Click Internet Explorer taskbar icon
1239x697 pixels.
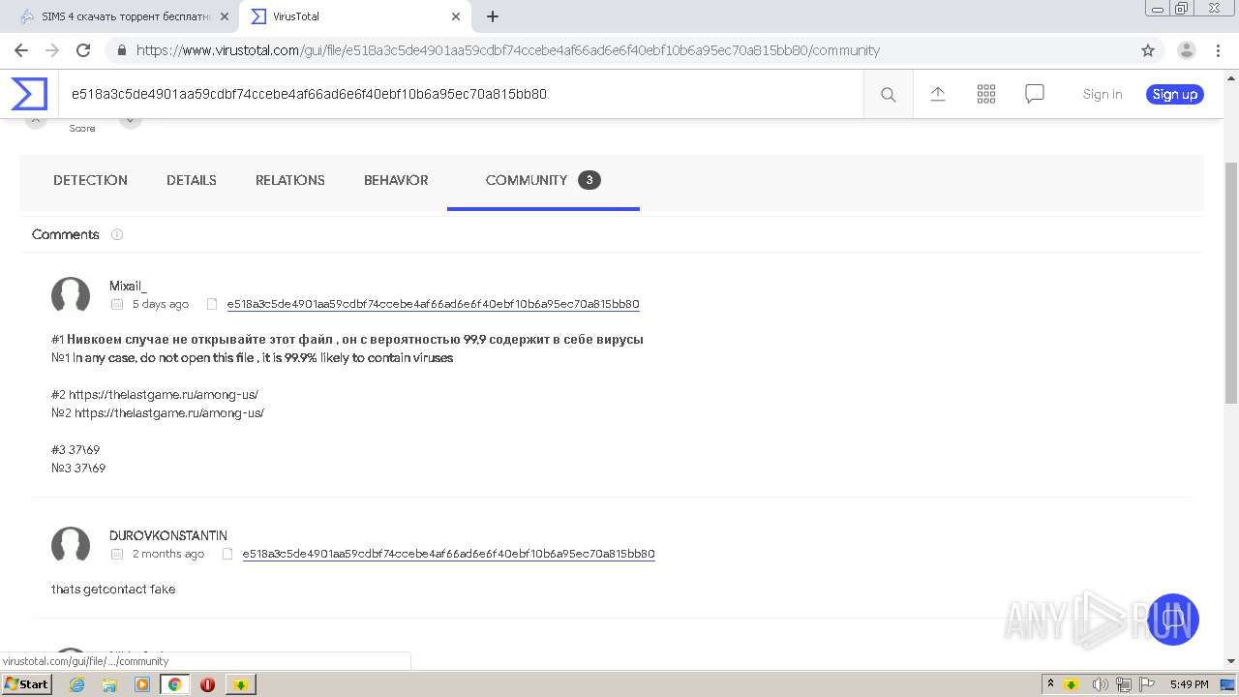click(76, 684)
